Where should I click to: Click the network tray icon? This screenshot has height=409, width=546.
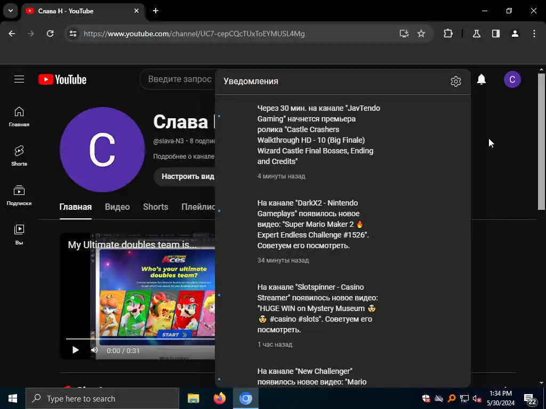coord(464,398)
